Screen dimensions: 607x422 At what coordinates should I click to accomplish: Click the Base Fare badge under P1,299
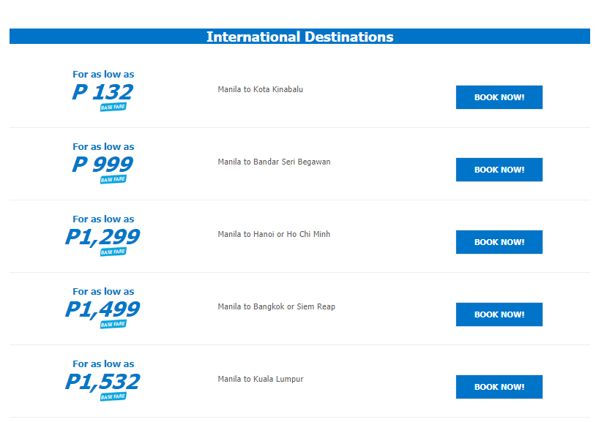pos(113,252)
